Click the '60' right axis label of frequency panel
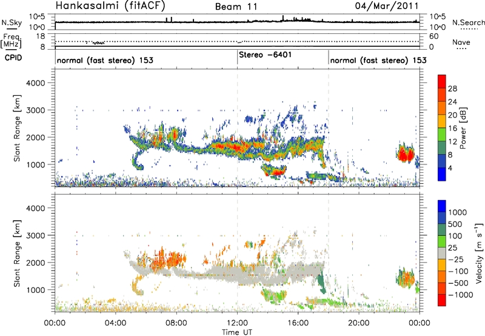The height and width of the screenshot is (336, 485). point(434,36)
